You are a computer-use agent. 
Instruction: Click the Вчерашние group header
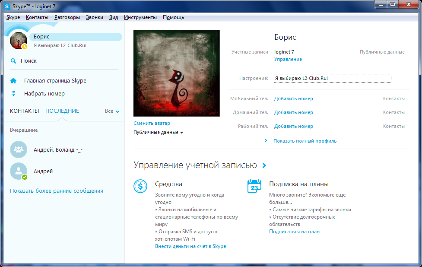[x=24, y=130]
